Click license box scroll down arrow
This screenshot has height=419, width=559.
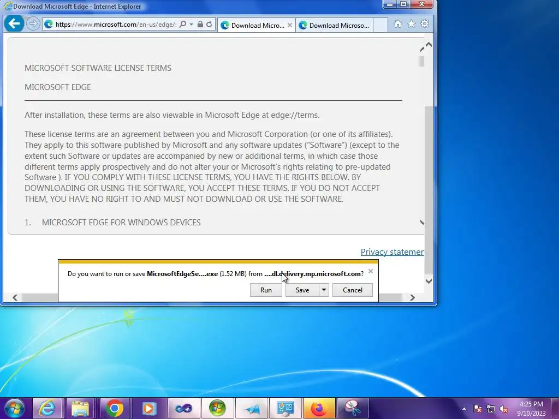[422, 223]
